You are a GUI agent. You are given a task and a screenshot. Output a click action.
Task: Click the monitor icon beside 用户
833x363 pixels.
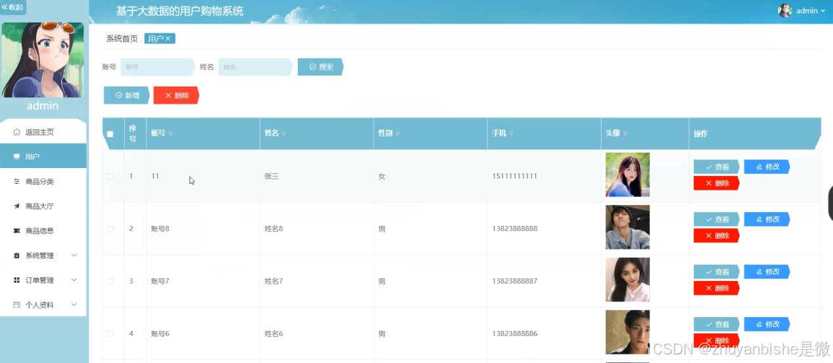coord(16,157)
